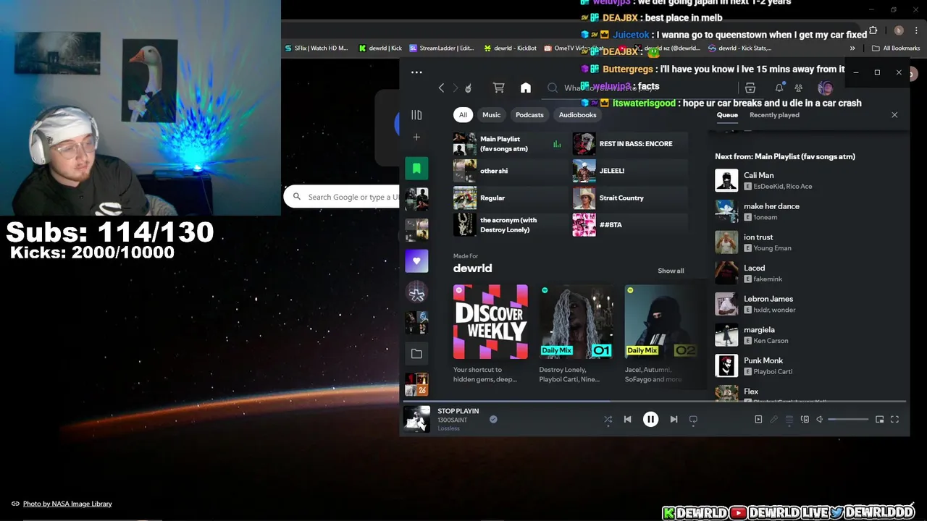Filter by Music chip
This screenshot has height=521, width=927.
(x=492, y=114)
